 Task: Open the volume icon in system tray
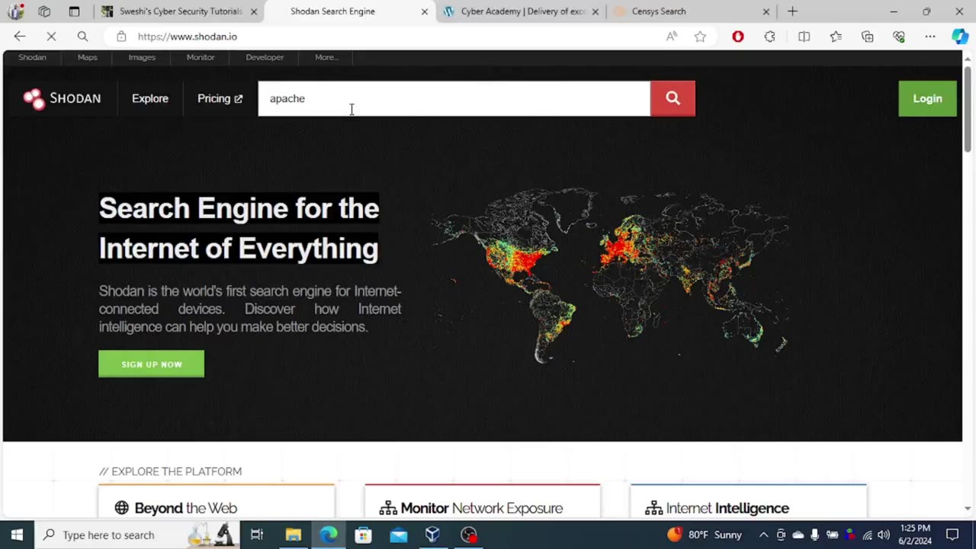coord(884,535)
